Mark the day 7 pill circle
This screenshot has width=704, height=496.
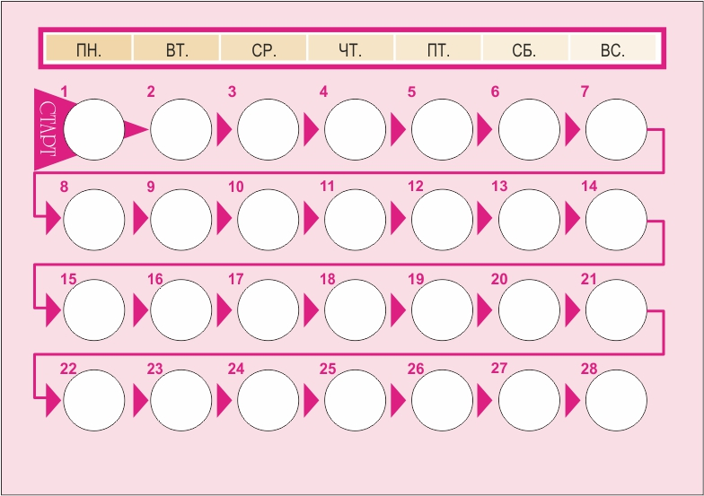pyautogui.click(x=616, y=130)
